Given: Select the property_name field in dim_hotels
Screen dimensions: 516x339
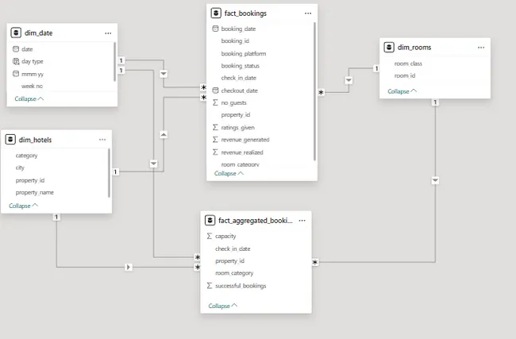Looking at the screenshot, I should click(x=34, y=192).
